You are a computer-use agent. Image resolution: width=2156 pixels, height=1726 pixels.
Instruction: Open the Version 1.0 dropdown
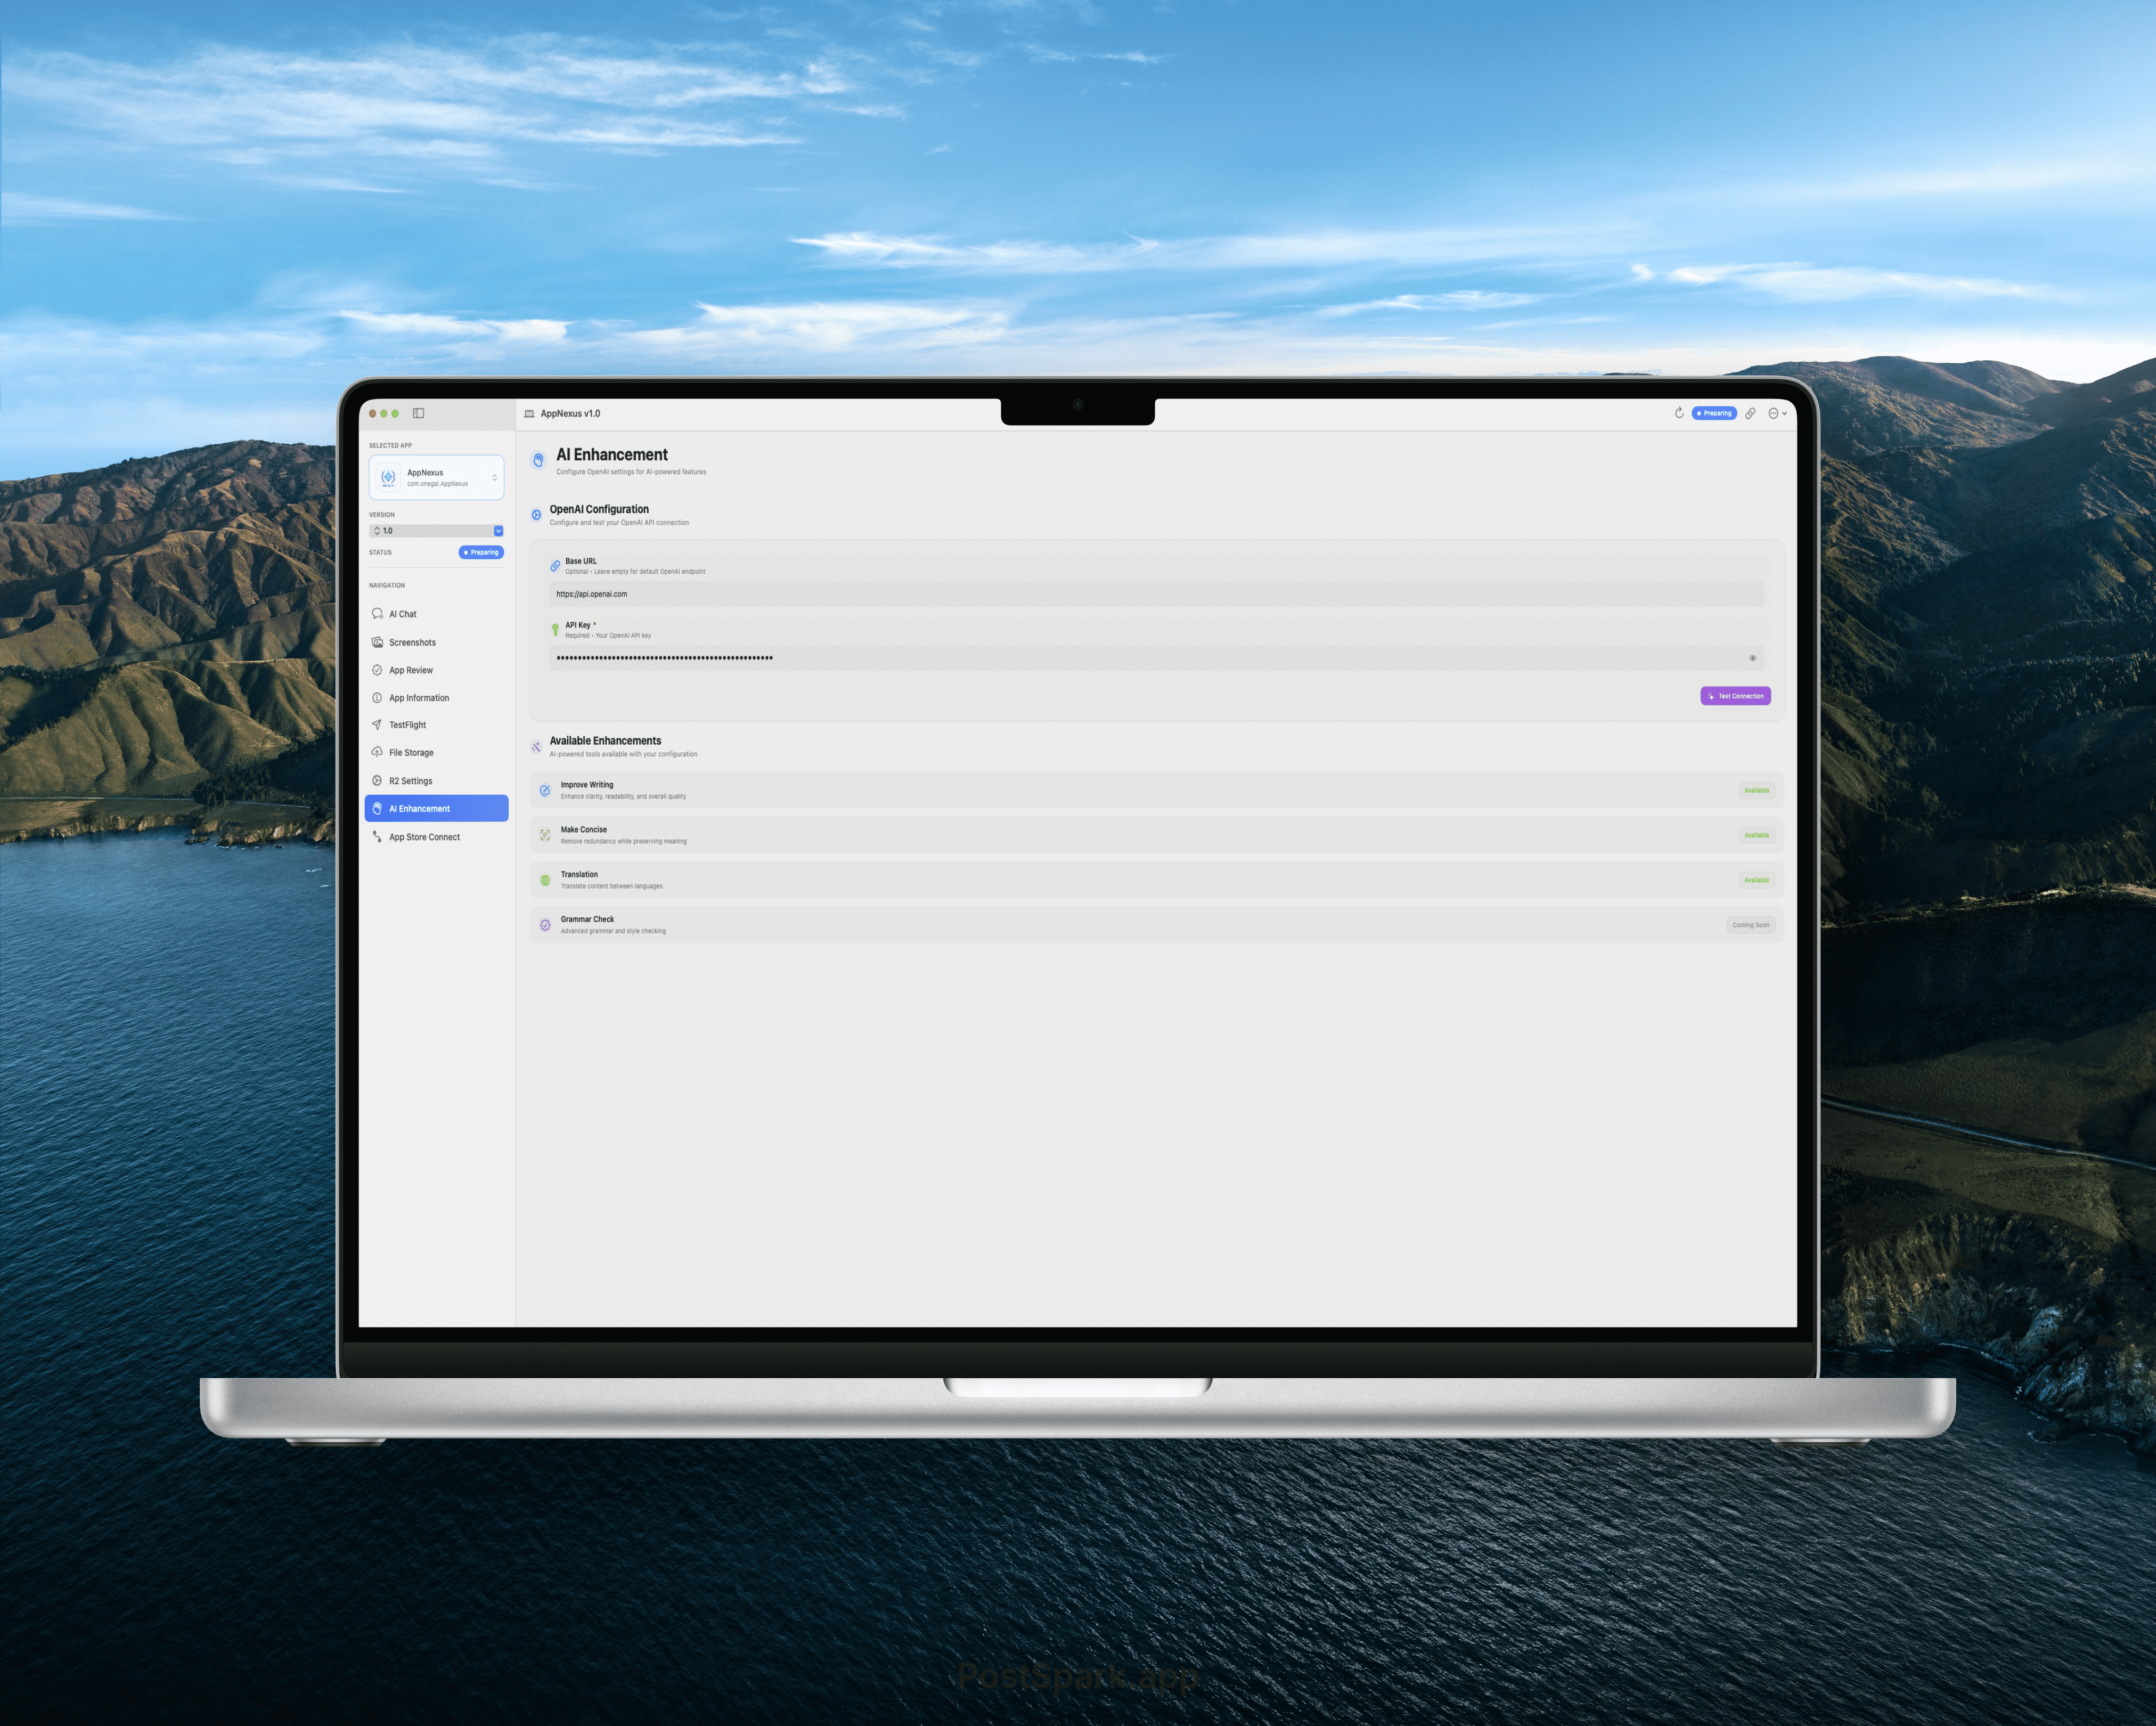(437, 530)
